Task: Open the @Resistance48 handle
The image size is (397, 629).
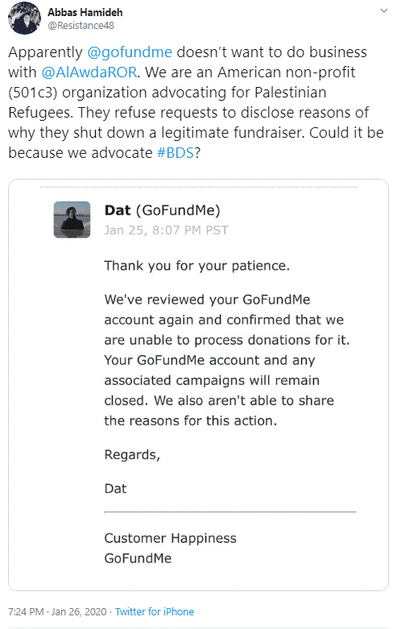Action: tap(81, 26)
